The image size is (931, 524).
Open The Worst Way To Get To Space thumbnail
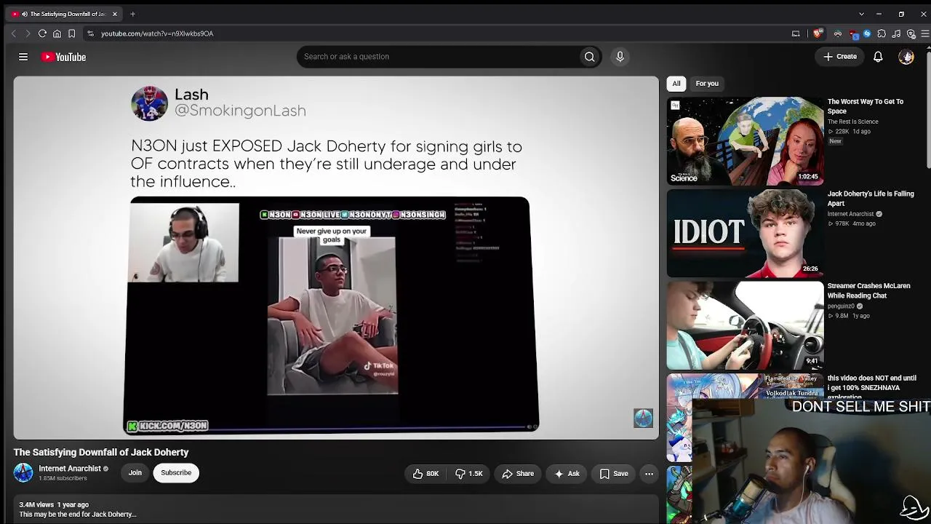746,141
